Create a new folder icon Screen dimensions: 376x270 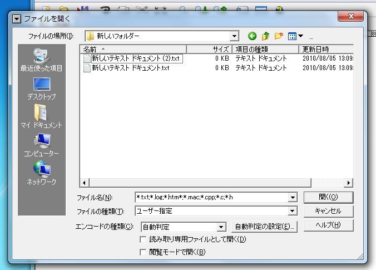coord(279,36)
